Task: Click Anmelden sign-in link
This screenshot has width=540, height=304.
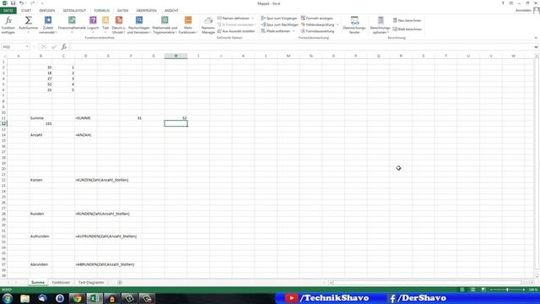Action: (x=523, y=11)
